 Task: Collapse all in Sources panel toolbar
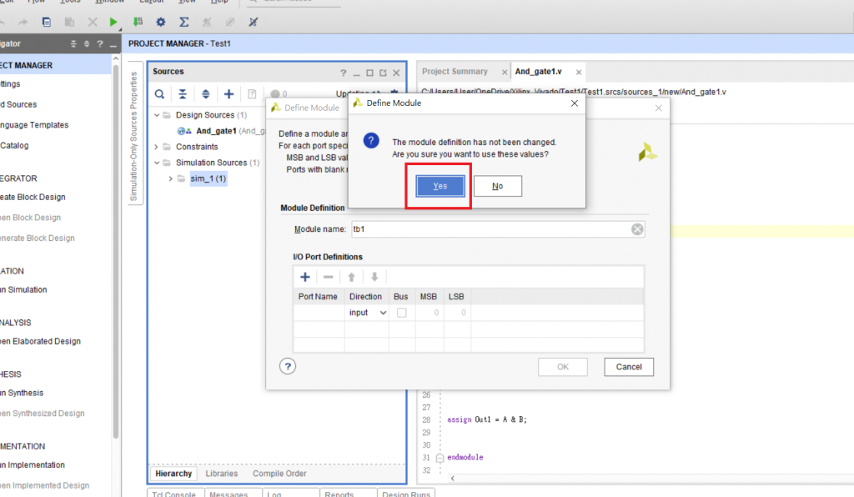click(183, 94)
